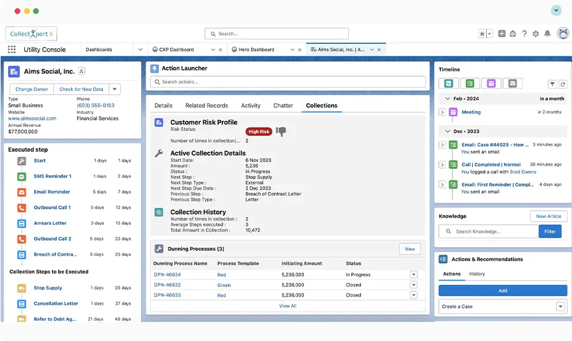This screenshot has height=341, width=572.
Task: Open row menu for DPN-46634
Action: (x=413, y=275)
